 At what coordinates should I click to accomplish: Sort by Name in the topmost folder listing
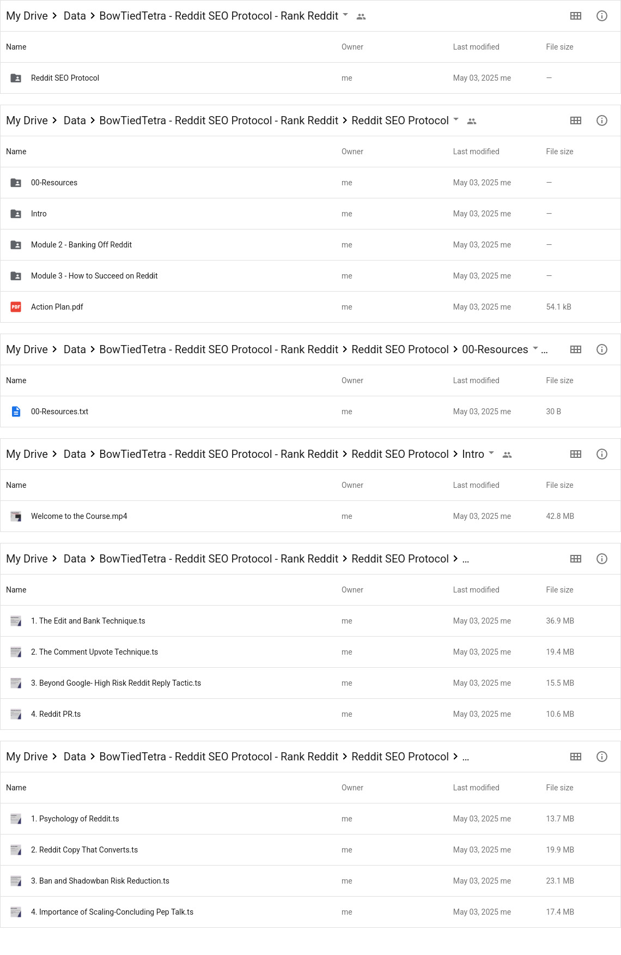16,47
